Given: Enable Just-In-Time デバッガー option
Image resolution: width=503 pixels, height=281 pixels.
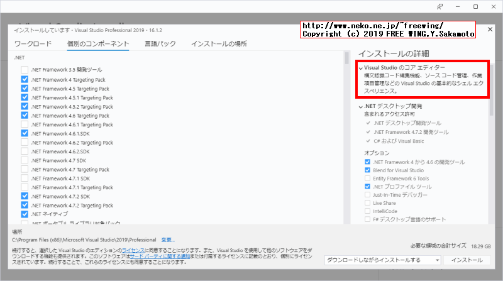Looking at the screenshot, I should point(367,195).
